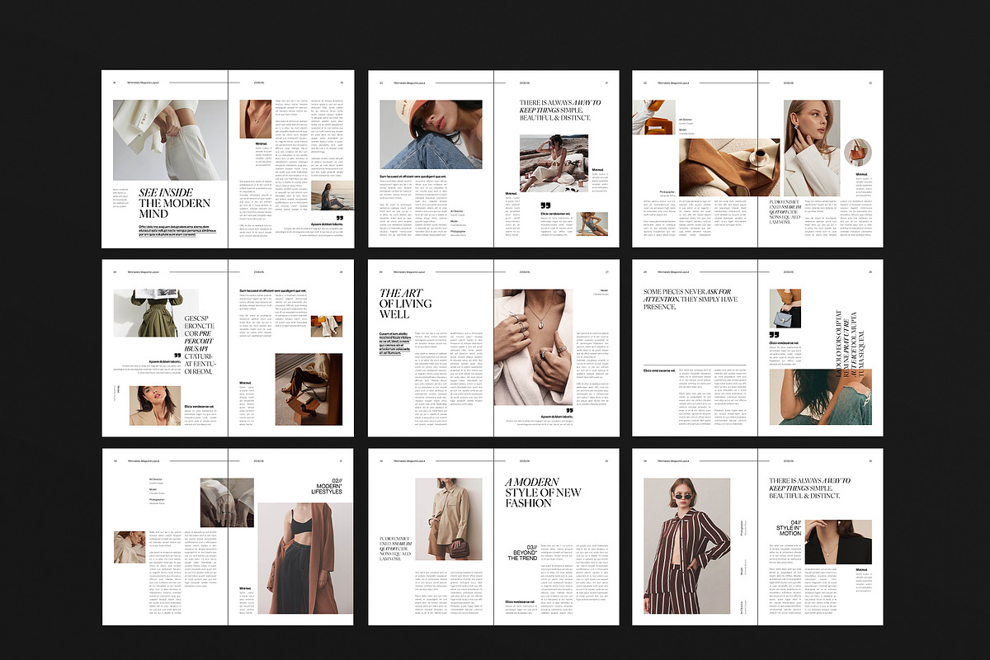Click "THERE IS ALWAYS A WAY" headline on pages 20–21

pos(559,111)
